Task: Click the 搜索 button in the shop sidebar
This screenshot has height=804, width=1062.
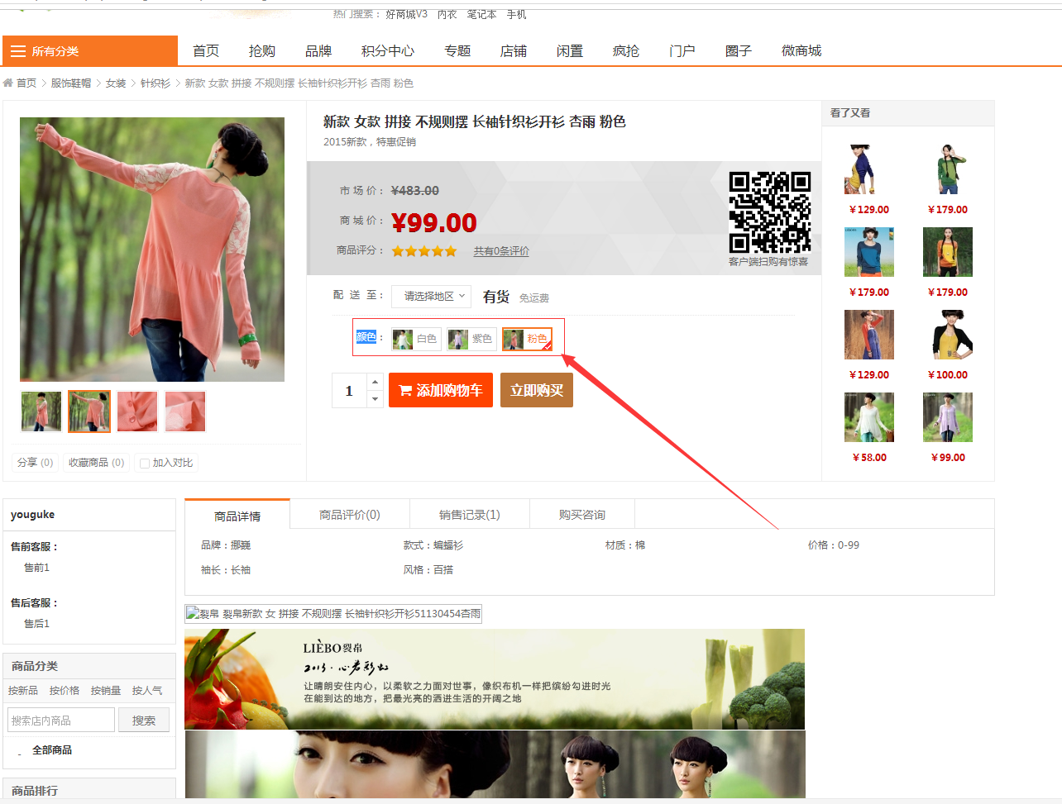Action: pyautogui.click(x=144, y=721)
